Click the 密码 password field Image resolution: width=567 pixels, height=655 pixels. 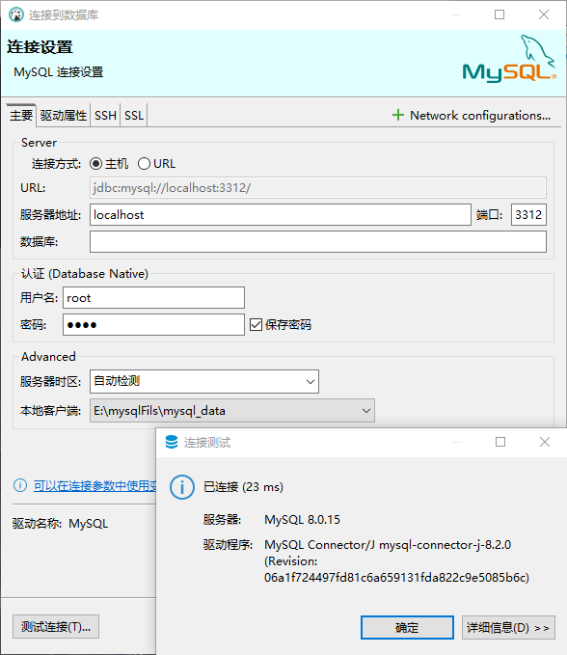click(153, 324)
